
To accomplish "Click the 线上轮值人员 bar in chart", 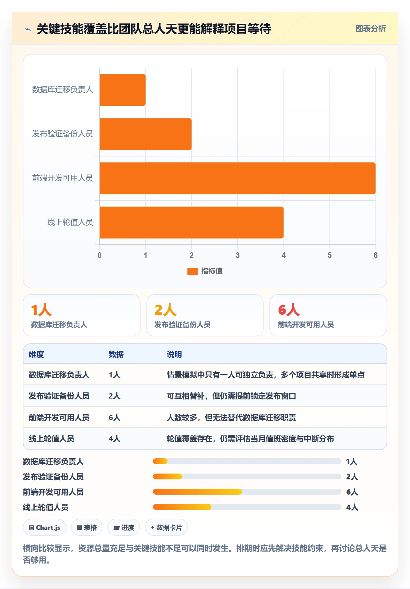I will (x=192, y=222).
